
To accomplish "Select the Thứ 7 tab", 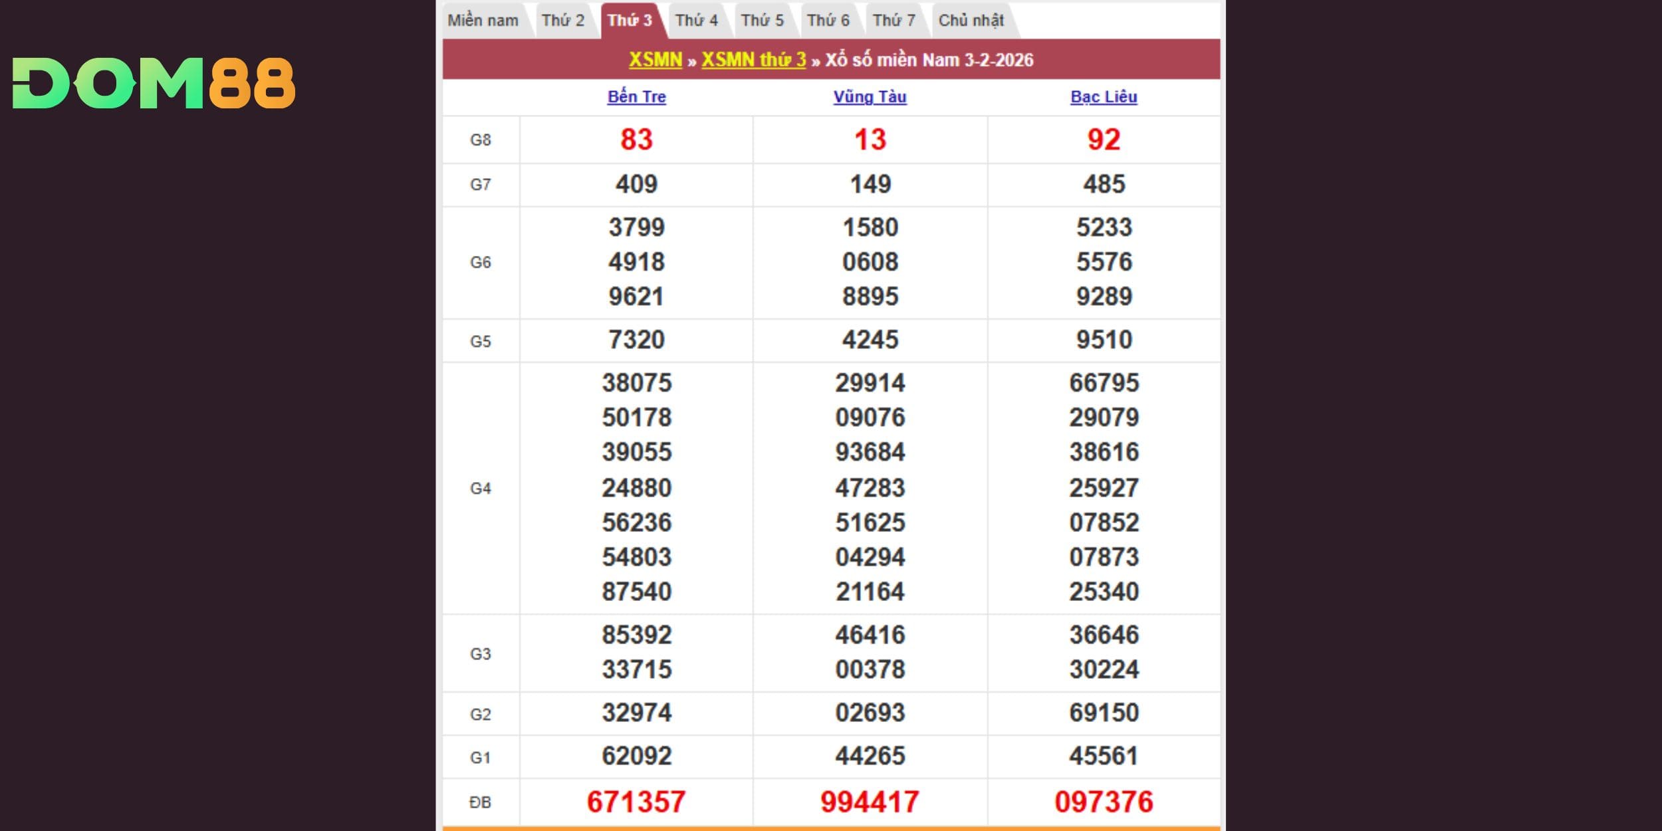I will pyautogui.click(x=893, y=21).
